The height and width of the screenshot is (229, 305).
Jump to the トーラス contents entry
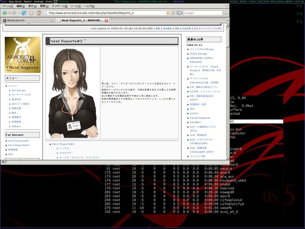pos(64,149)
